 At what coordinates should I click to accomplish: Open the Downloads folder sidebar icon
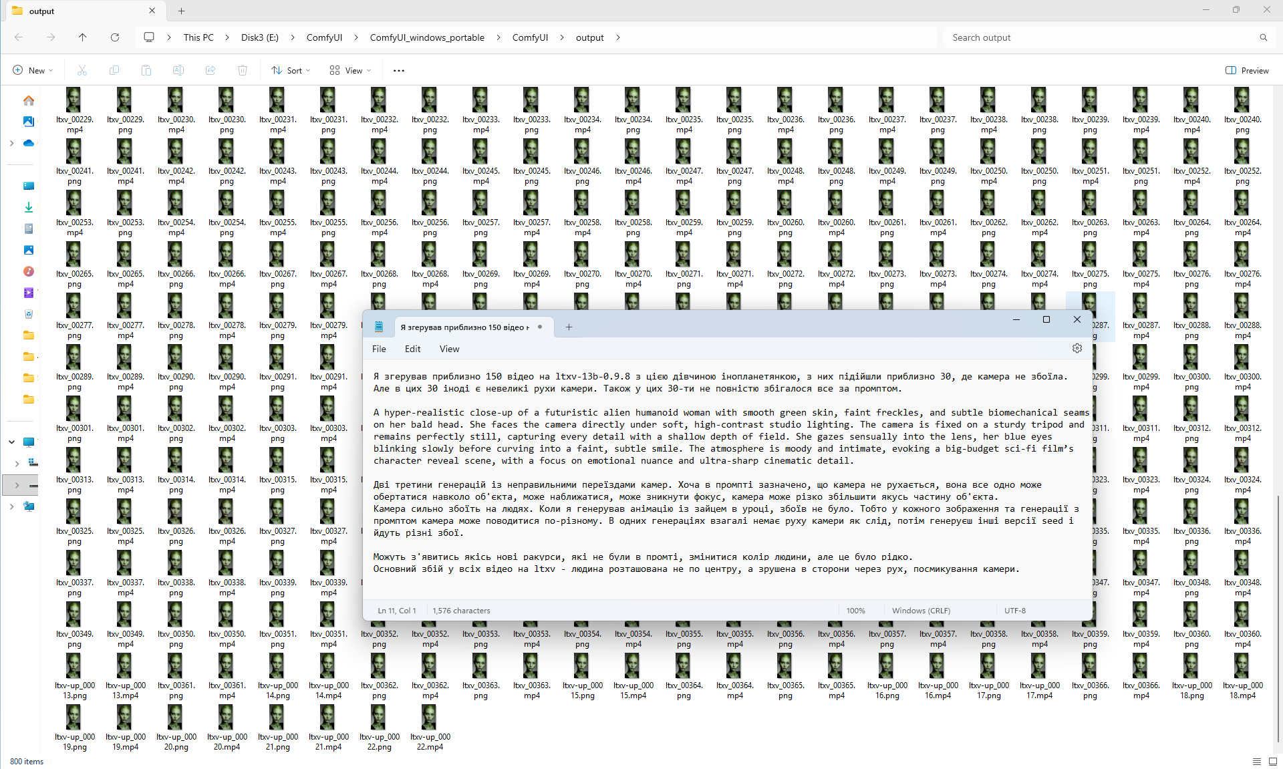click(x=29, y=207)
